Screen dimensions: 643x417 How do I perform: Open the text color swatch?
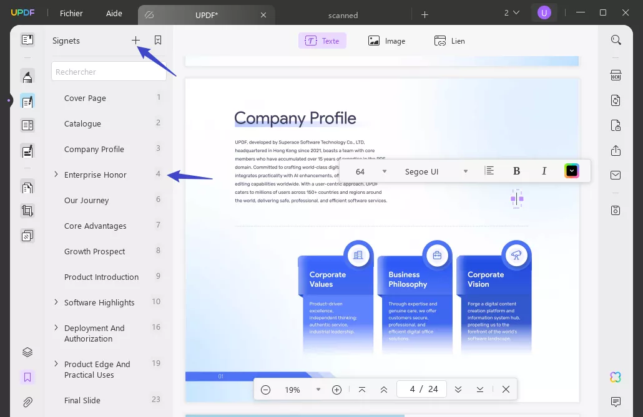(572, 171)
